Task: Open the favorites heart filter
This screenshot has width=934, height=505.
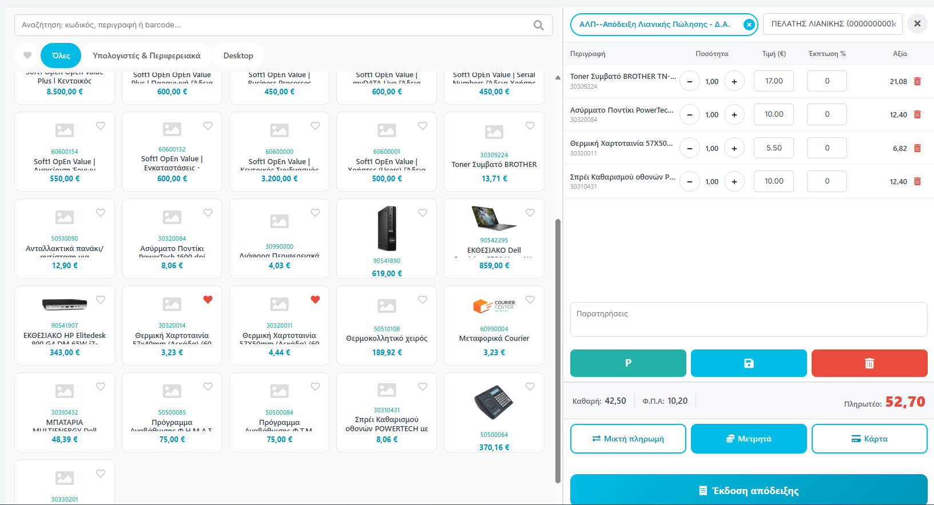Action: (x=27, y=55)
